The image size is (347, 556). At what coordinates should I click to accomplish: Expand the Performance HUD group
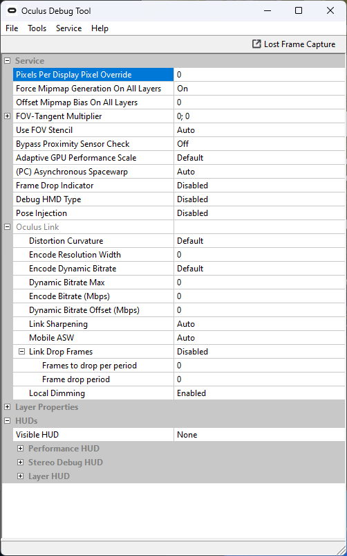(x=21, y=449)
